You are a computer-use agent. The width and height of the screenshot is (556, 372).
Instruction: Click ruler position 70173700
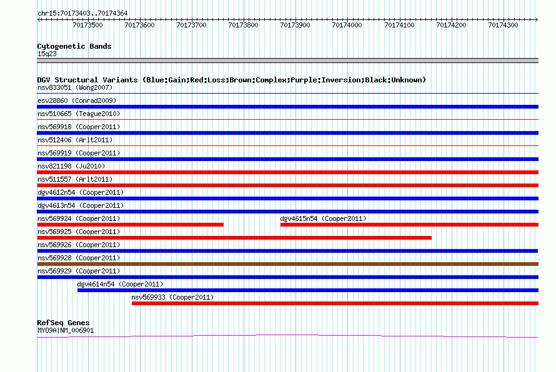pyautogui.click(x=192, y=25)
